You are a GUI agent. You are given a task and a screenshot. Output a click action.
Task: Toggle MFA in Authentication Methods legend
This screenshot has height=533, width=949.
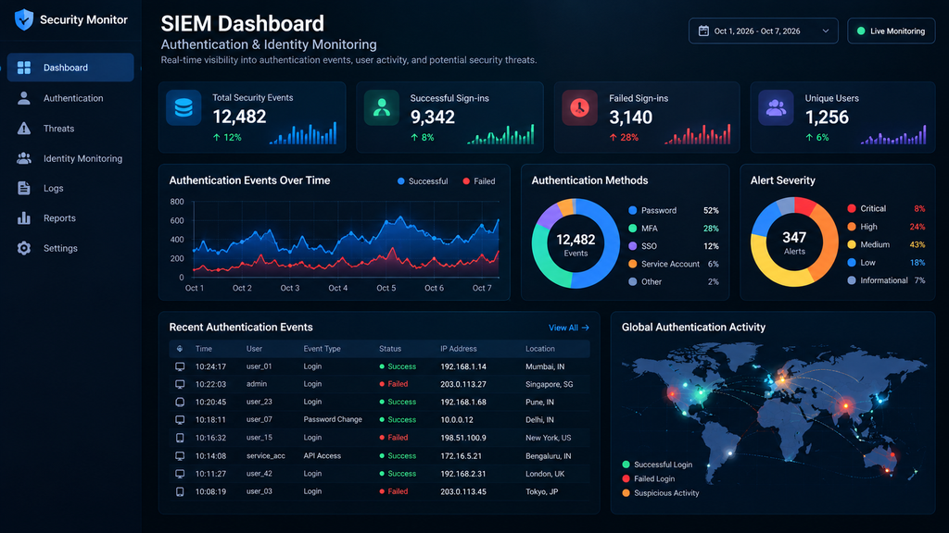pyautogui.click(x=643, y=229)
